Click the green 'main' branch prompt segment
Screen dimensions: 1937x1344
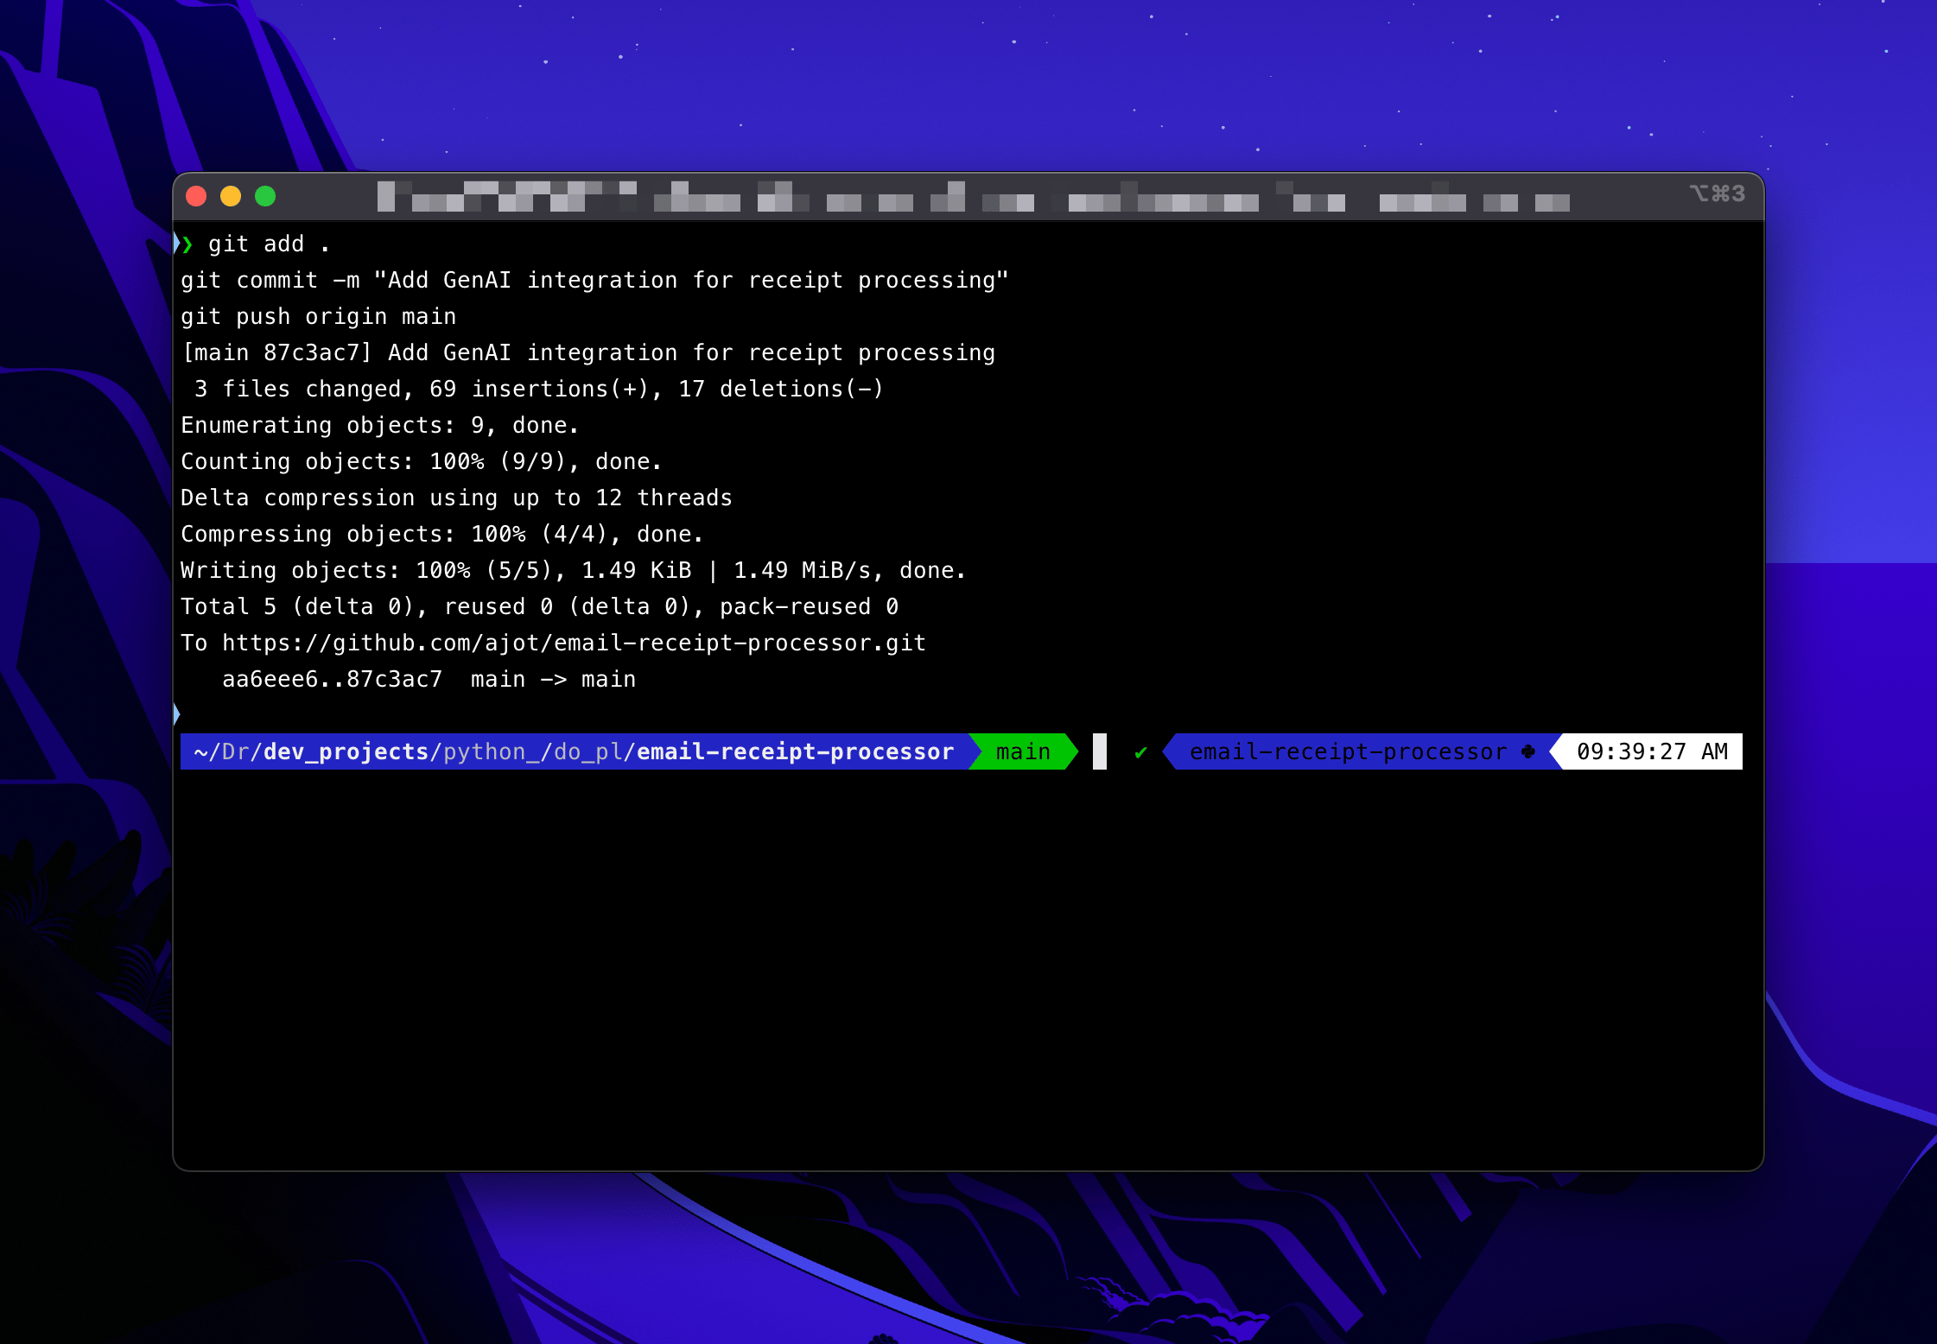point(1023,751)
